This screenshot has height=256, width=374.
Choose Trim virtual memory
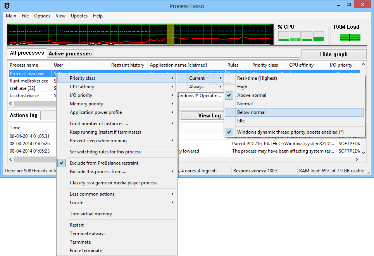pos(117,214)
